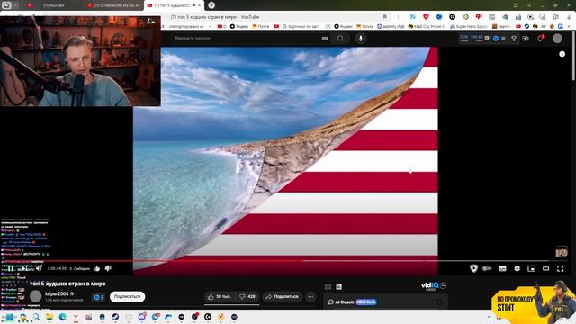Open a new browser tab with plus button
The image size is (576, 324).
tap(211, 5)
